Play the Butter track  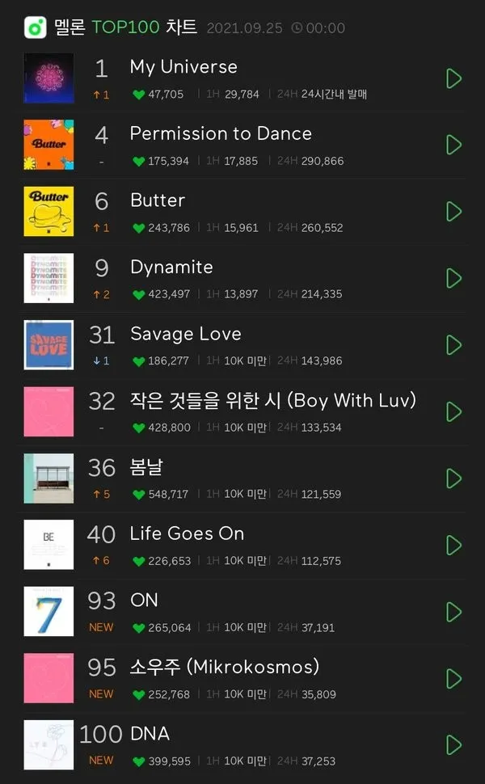click(x=453, y=212)
